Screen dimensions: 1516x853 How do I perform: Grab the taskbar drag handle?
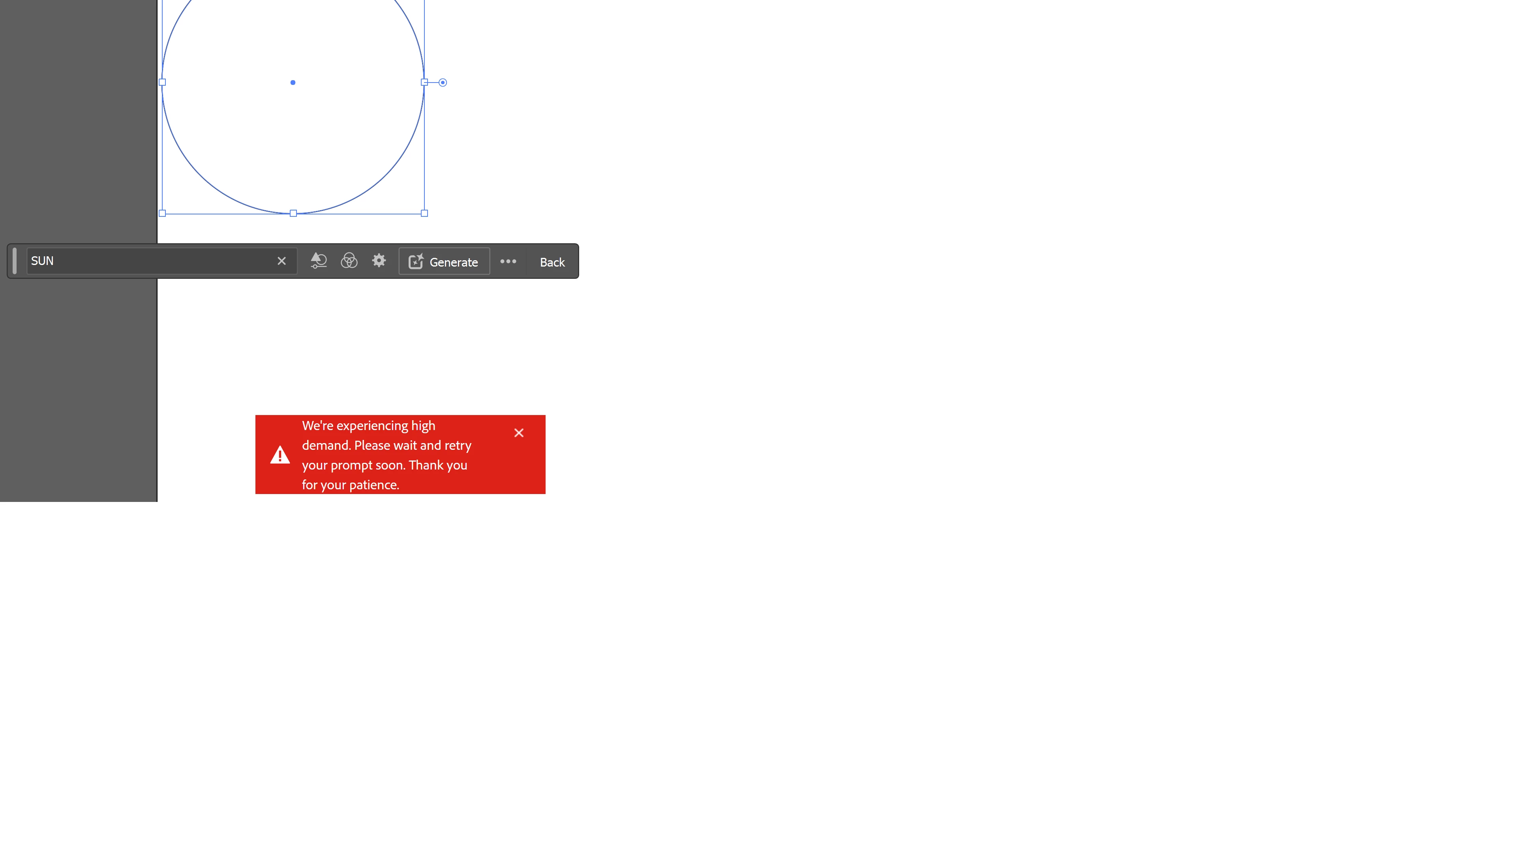15,261
